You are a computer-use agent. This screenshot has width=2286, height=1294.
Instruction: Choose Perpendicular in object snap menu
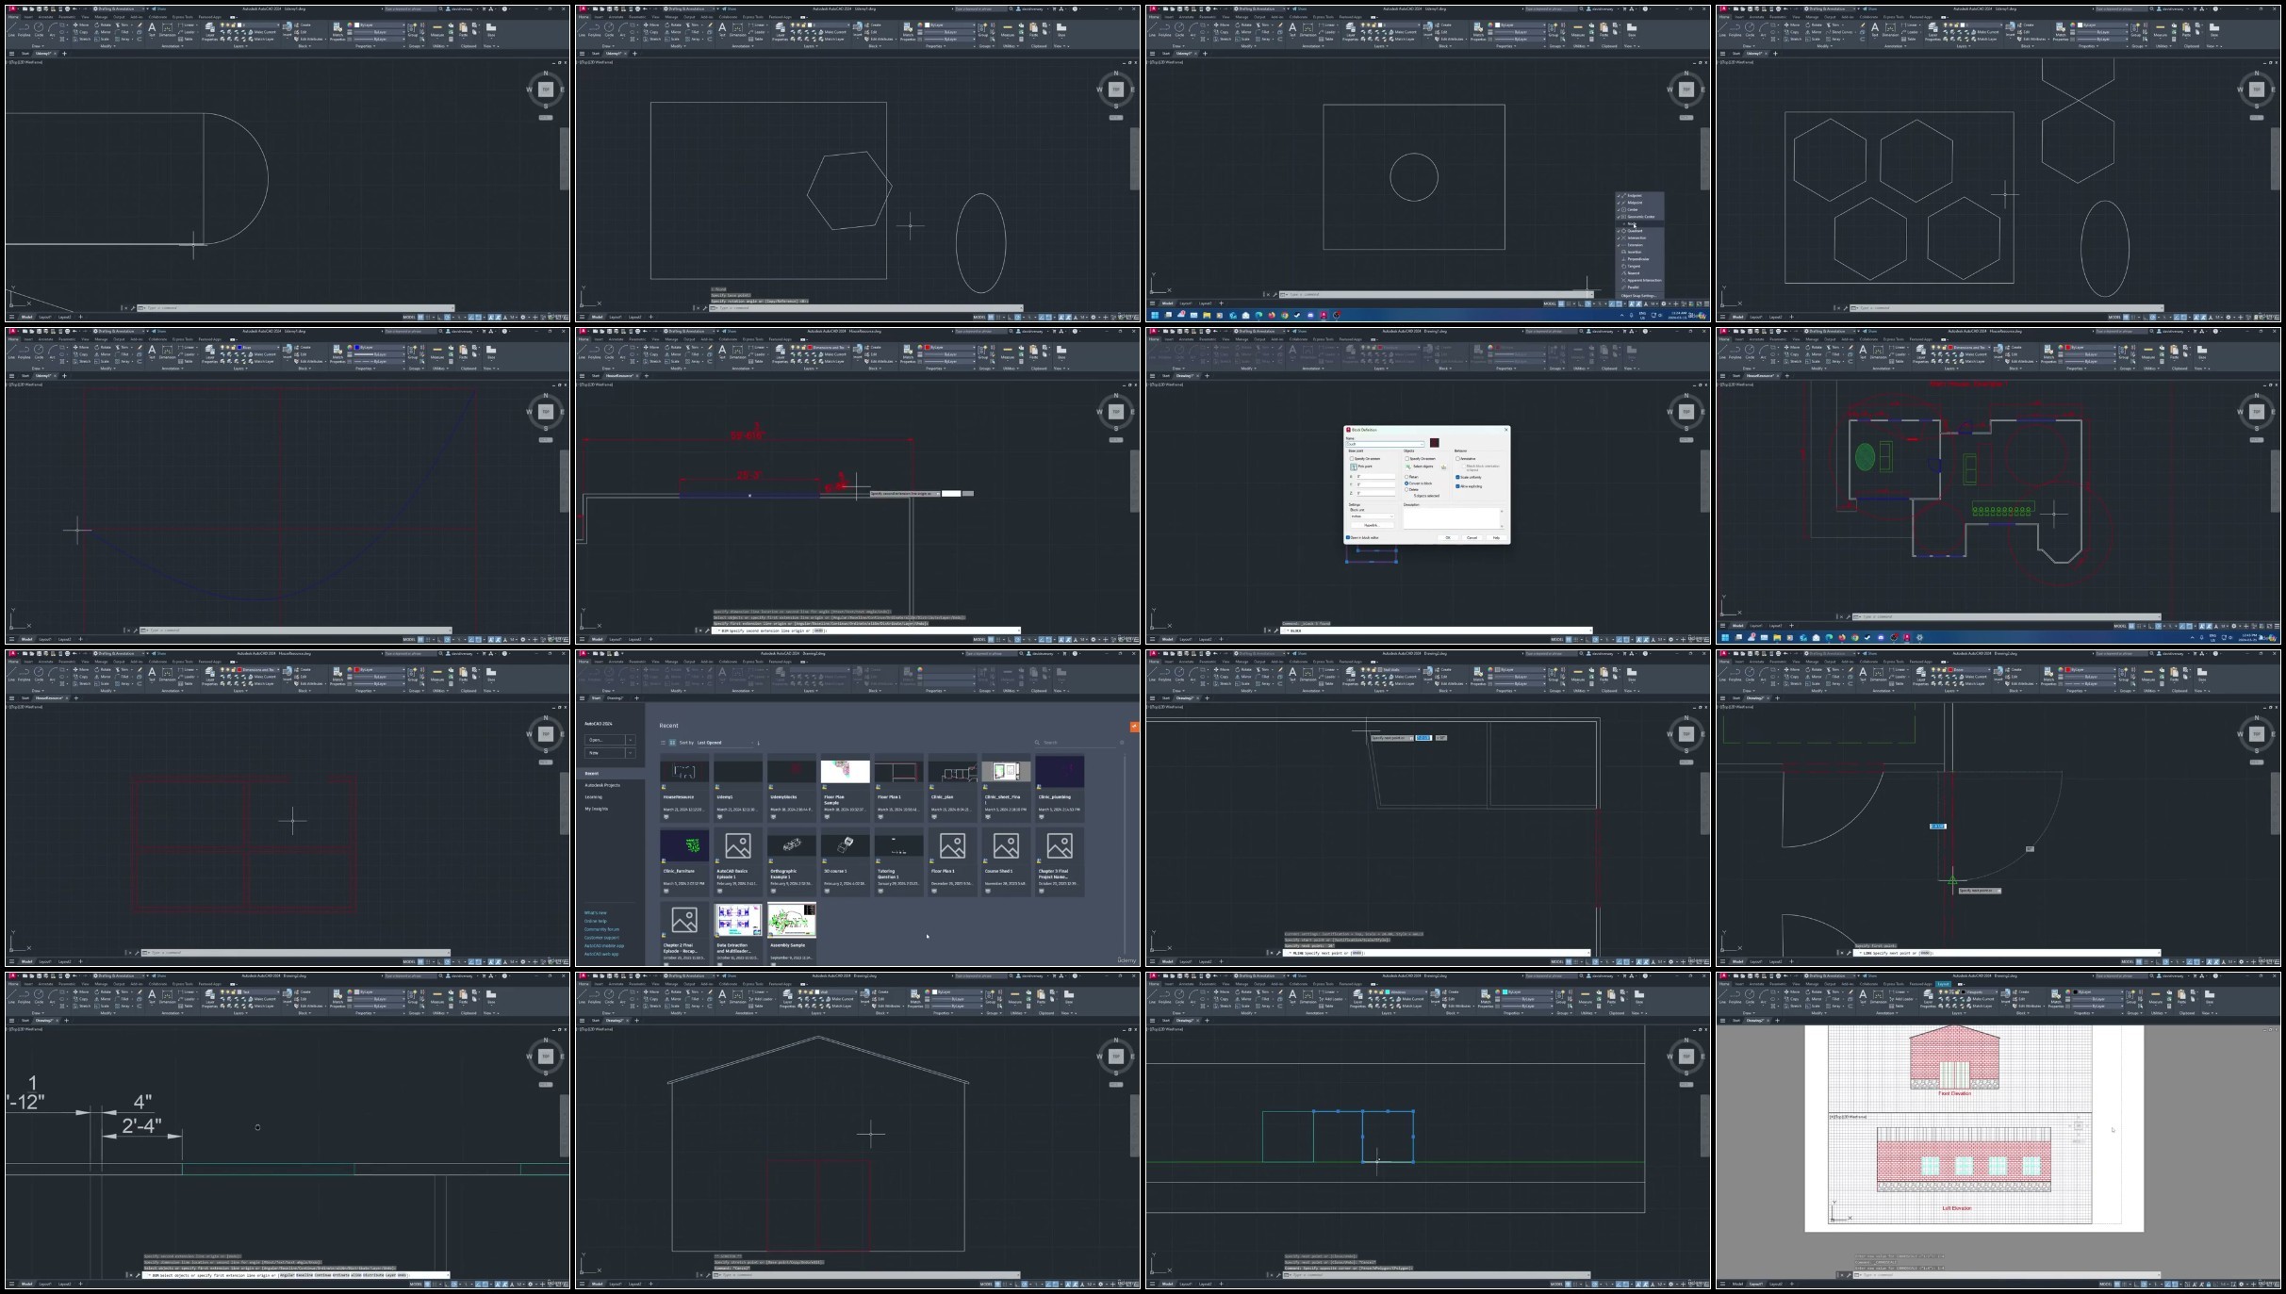[x=1637, y=259]
